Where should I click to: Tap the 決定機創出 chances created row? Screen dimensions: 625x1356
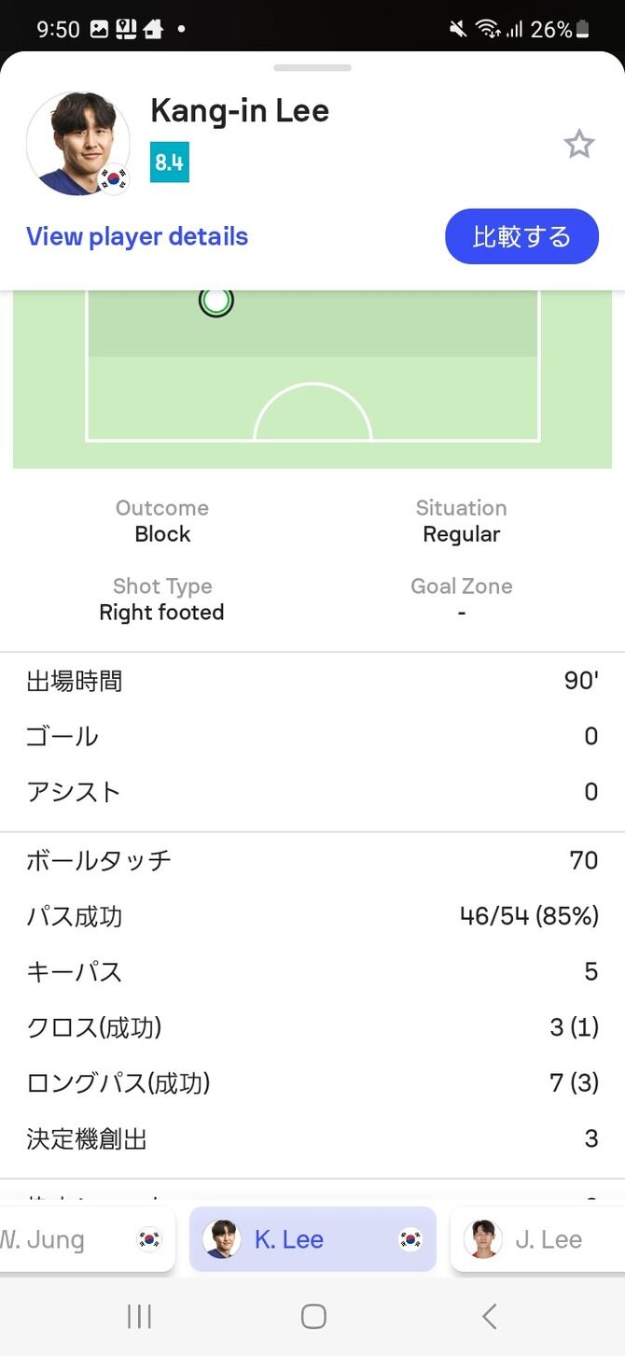pos(312,1138)
